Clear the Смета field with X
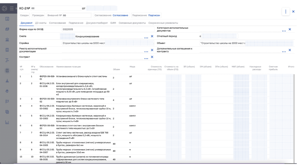Image resolution: width=297 pixels, height=167 pixels. (152, 36)
